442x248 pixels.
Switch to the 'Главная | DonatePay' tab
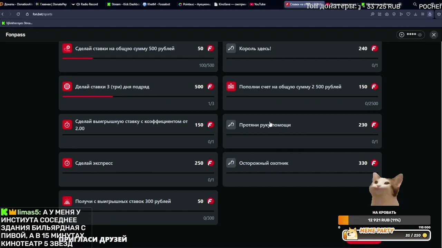[51, 4]
